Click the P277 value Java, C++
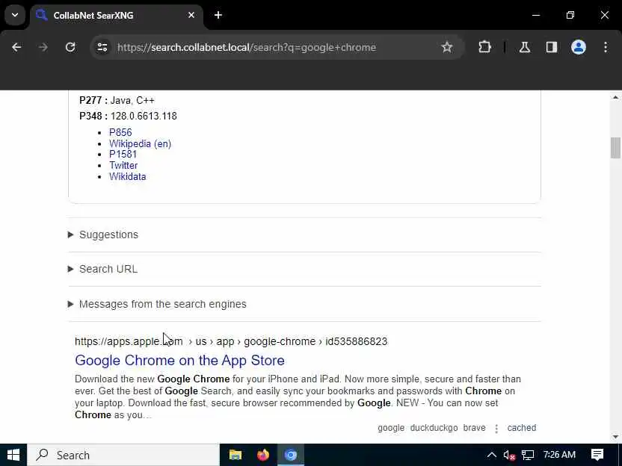The height and width of the screenshot is (466, 622). click(x=132, y=100)
